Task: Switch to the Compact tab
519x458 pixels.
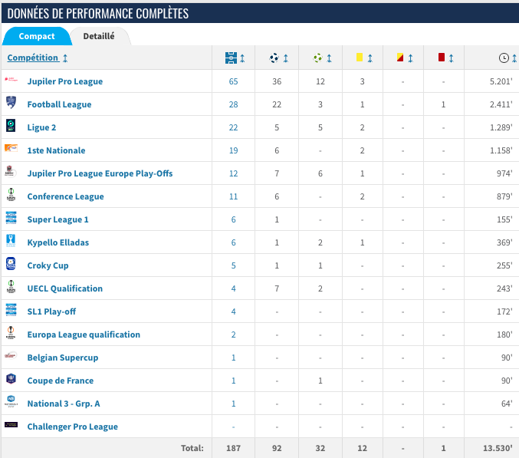Action: pyautogui.click(x=37, y=36)
